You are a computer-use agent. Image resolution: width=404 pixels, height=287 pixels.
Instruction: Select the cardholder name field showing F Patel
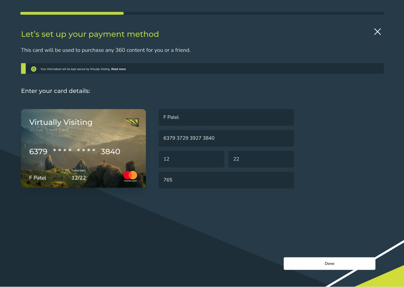pyautogui.click(x=226, y=117)
